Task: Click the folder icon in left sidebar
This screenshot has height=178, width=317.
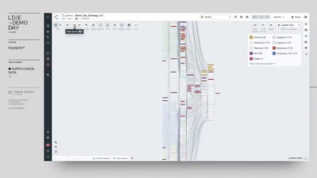Action: [48, 32]
